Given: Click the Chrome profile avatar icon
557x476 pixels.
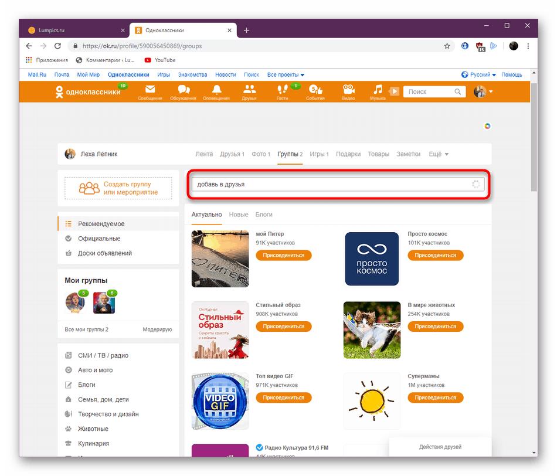Looking at the screenshot, I should [513, 46].
